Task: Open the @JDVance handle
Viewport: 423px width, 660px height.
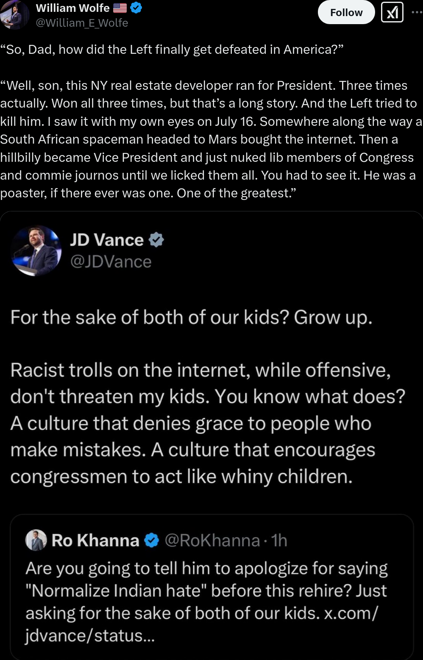Action: [111, 262]
